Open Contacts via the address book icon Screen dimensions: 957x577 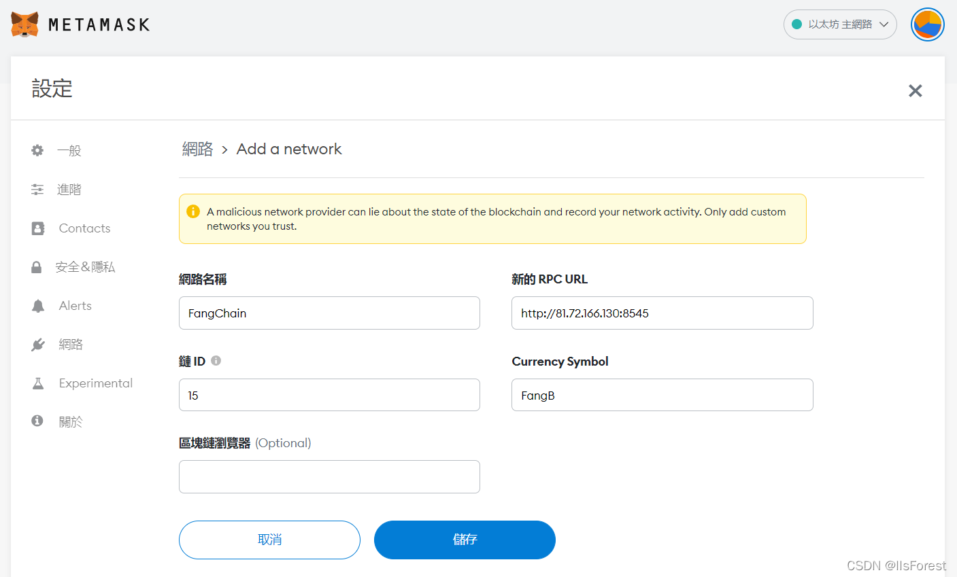tap(37, 228)
